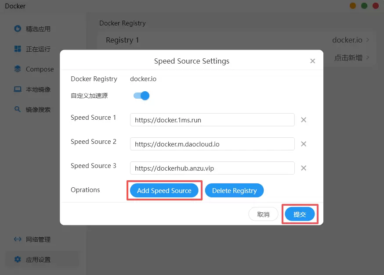384x275 pixels.
Task: Click the 精选应用 sidebar icon
Action: pyautogui.click(x=18, y=29)
